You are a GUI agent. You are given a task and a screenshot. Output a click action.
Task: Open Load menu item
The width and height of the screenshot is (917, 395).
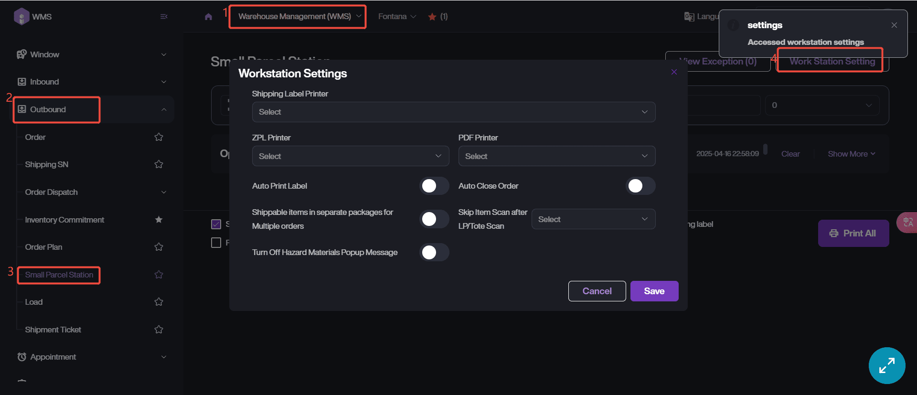pos(34,302)
